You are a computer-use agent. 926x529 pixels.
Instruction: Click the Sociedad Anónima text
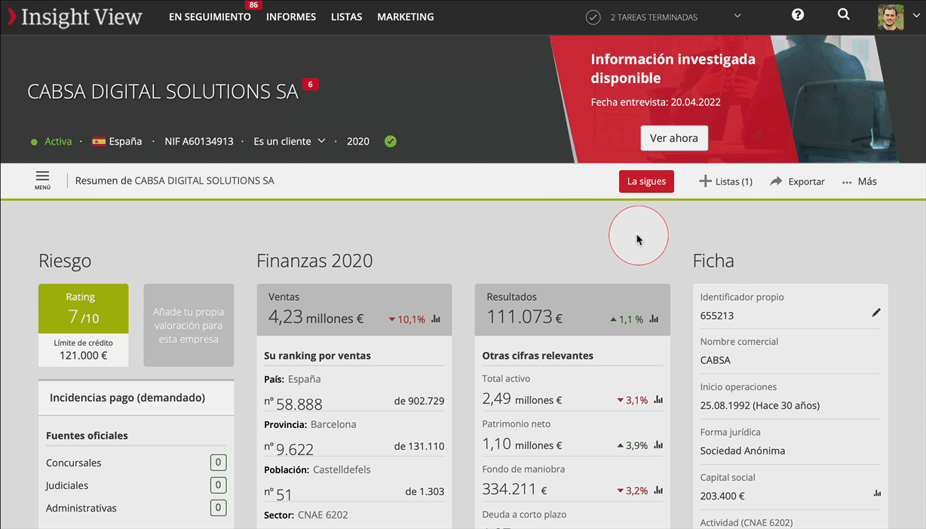pos(743,451)
